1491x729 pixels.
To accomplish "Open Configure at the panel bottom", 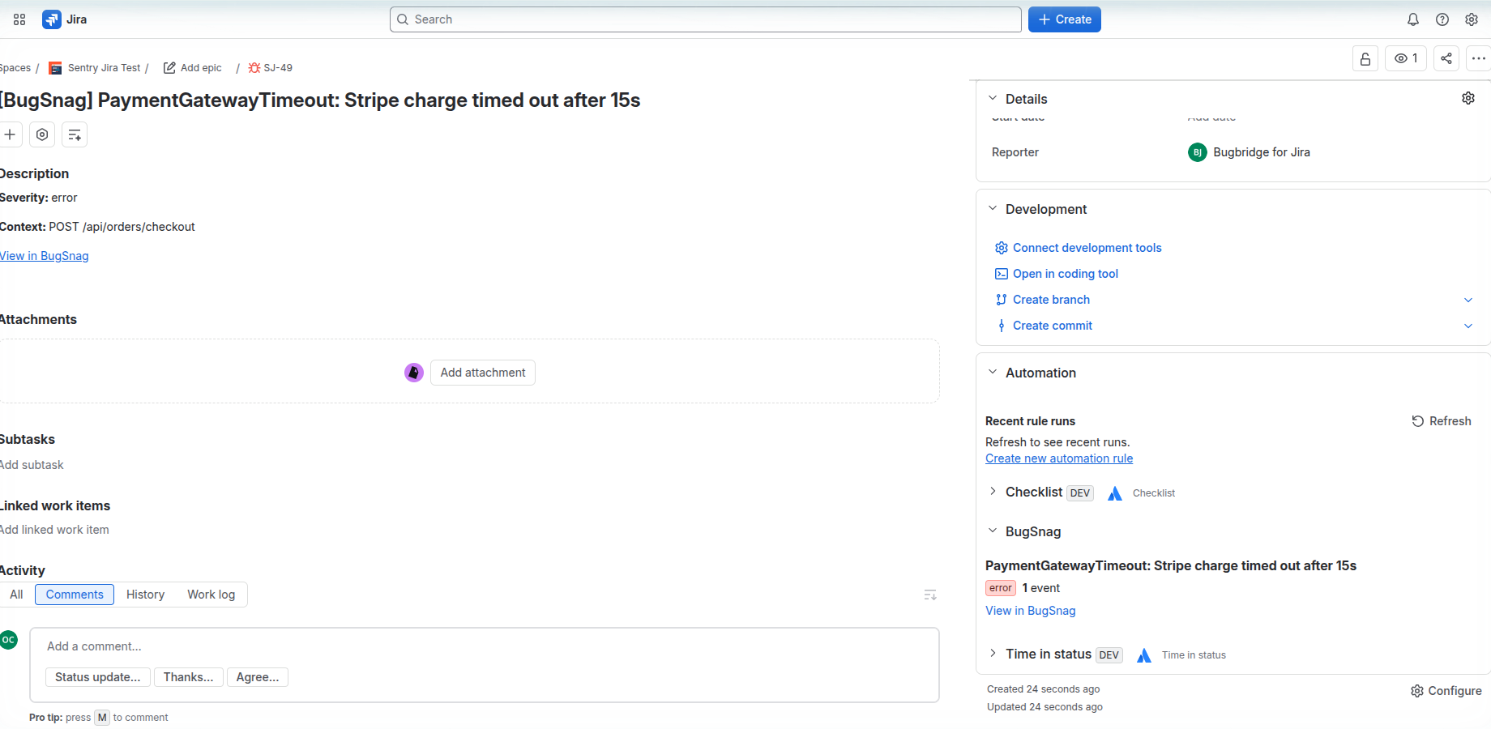I will click(x=1446, y=691).
